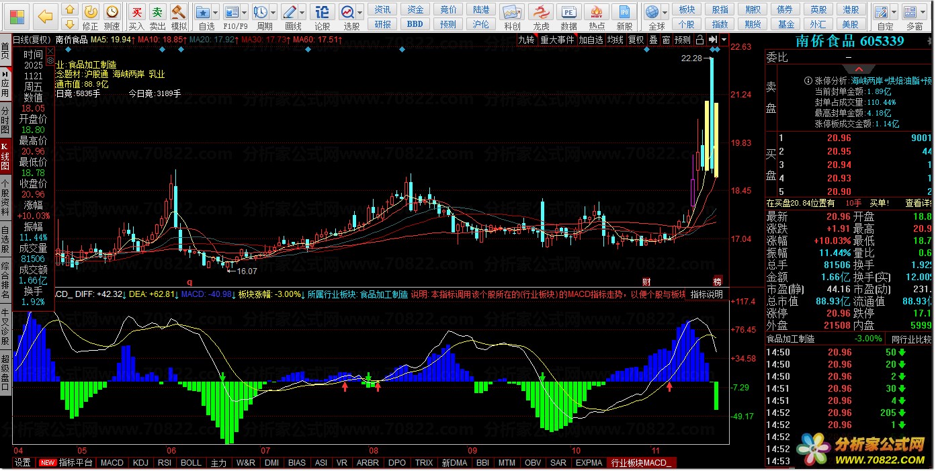Click the 模拟 gavel icon
The height and width of the screenshot is (471, 936).
[178, 16]
